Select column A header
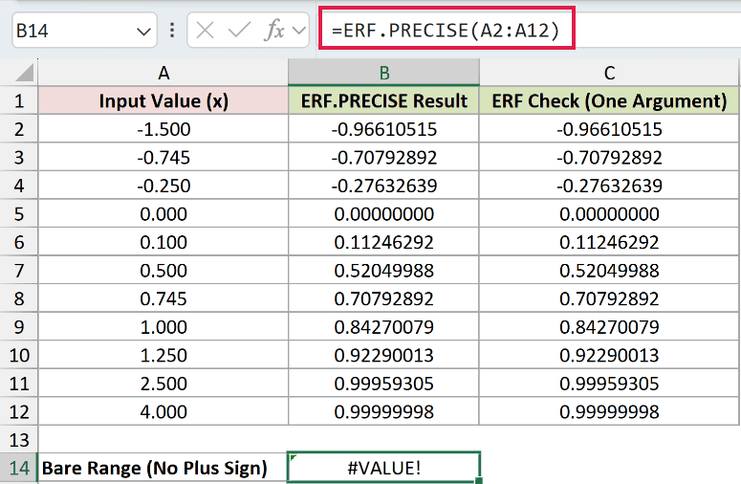The height and width of the screenshot is (484, 741). 163,73
